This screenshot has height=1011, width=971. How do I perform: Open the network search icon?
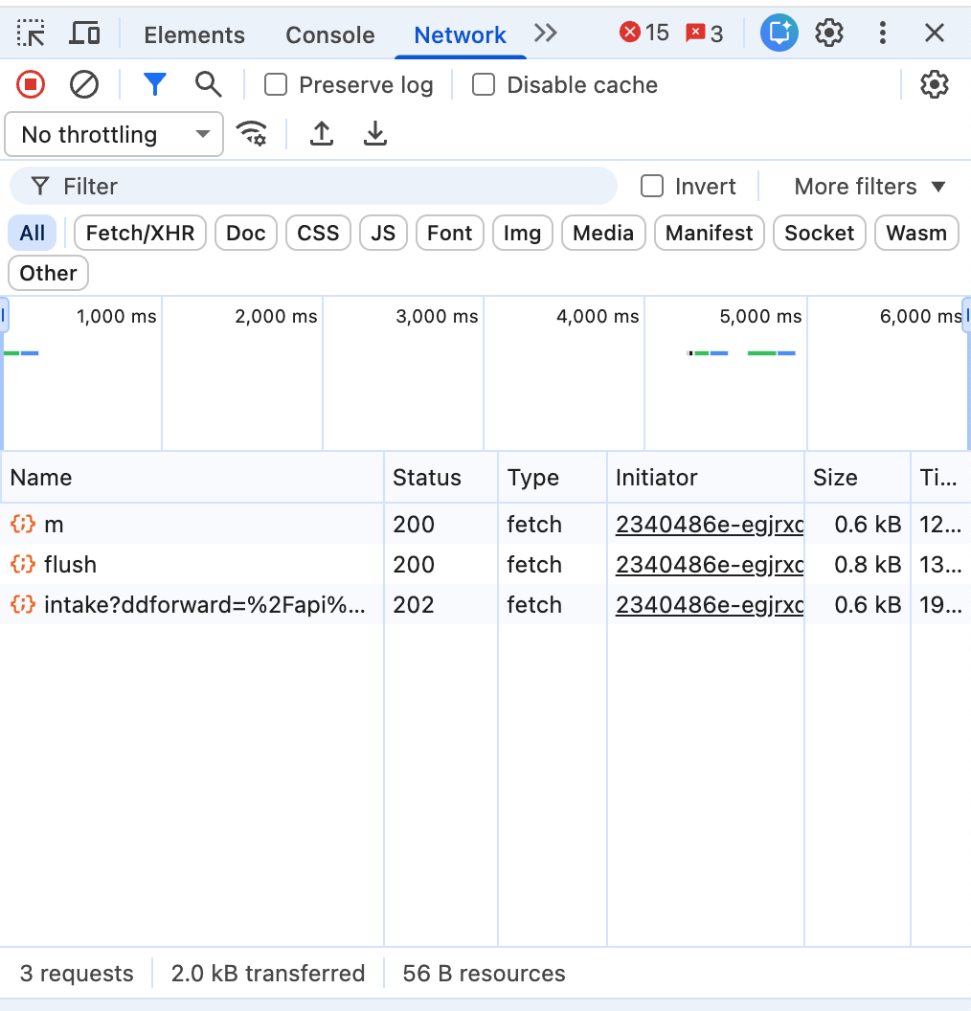(x=208, y=84)
